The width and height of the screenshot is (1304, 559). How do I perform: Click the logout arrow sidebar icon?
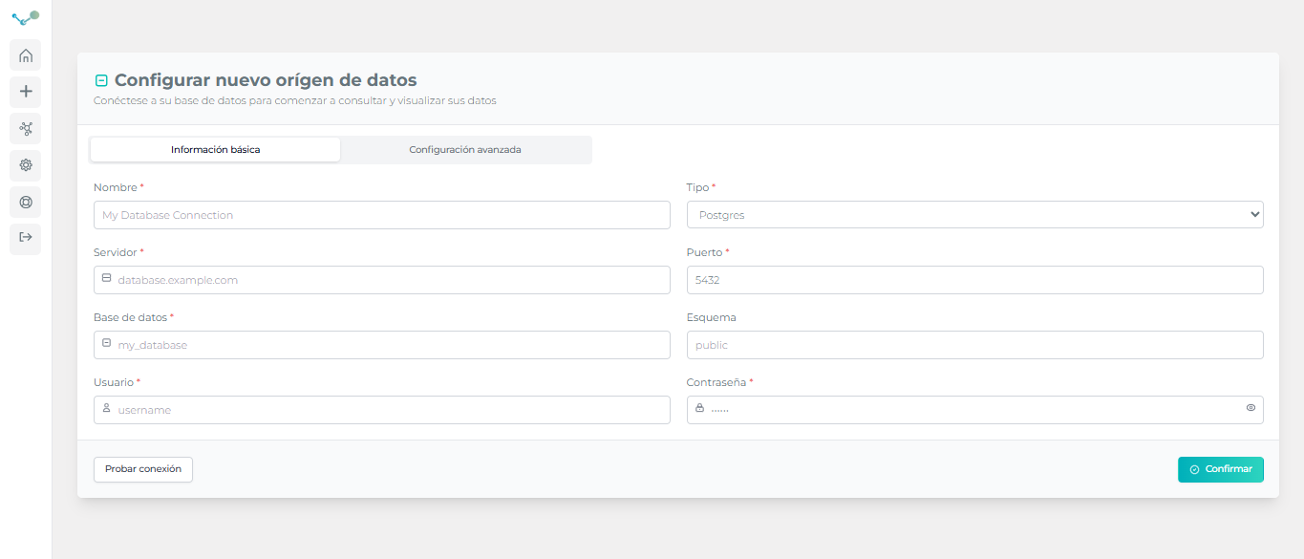26,238
